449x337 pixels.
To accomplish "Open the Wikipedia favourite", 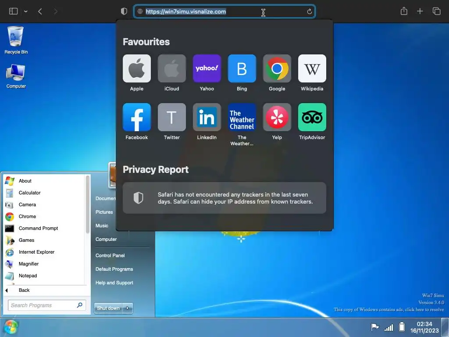I will pyautogui.click(x=312, y=68).
